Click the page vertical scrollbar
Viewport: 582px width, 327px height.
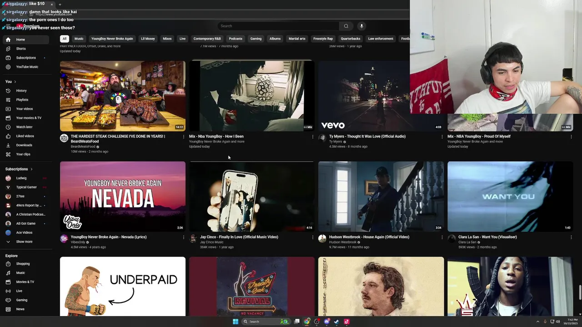click(580, 293)
